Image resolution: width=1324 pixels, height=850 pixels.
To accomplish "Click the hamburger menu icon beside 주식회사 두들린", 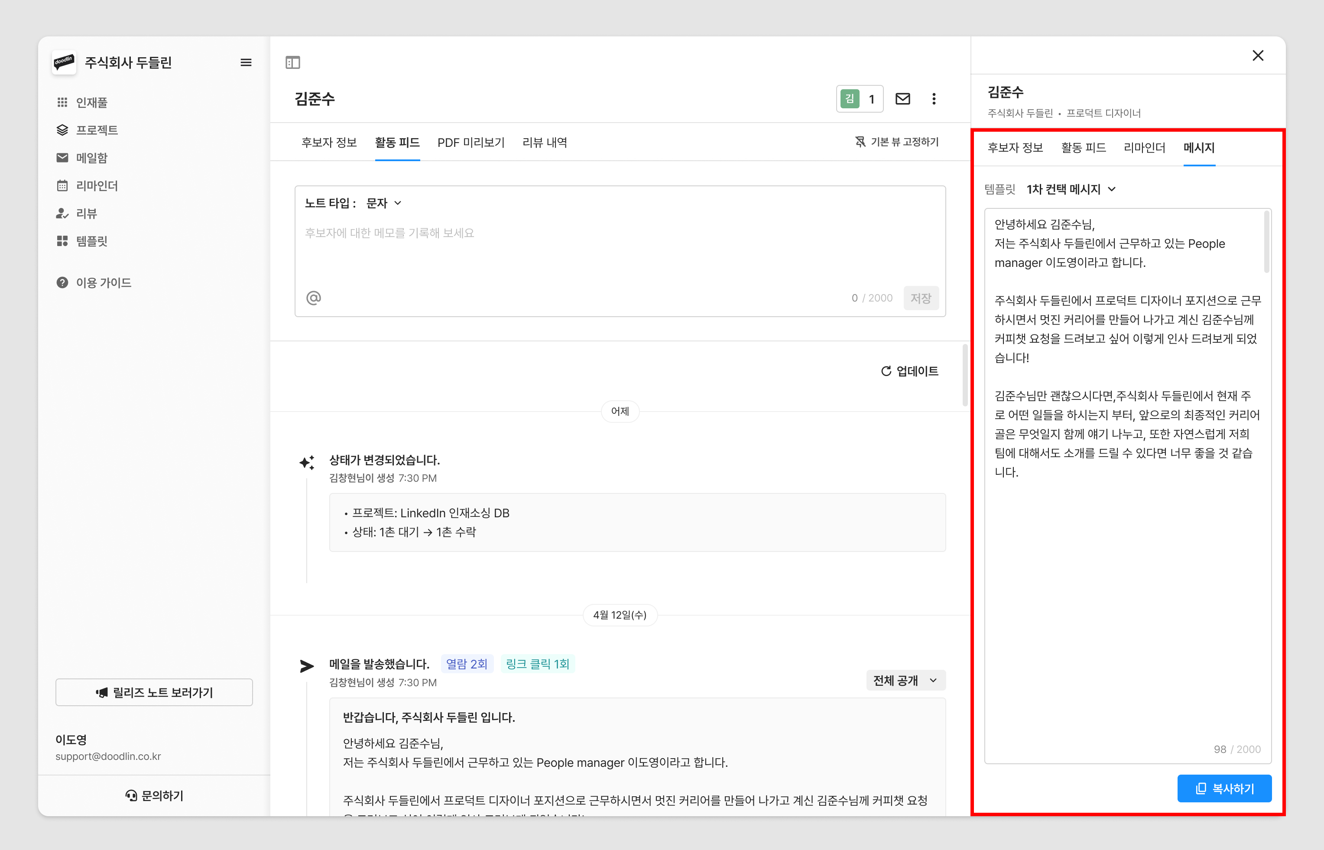I will 246,62.
